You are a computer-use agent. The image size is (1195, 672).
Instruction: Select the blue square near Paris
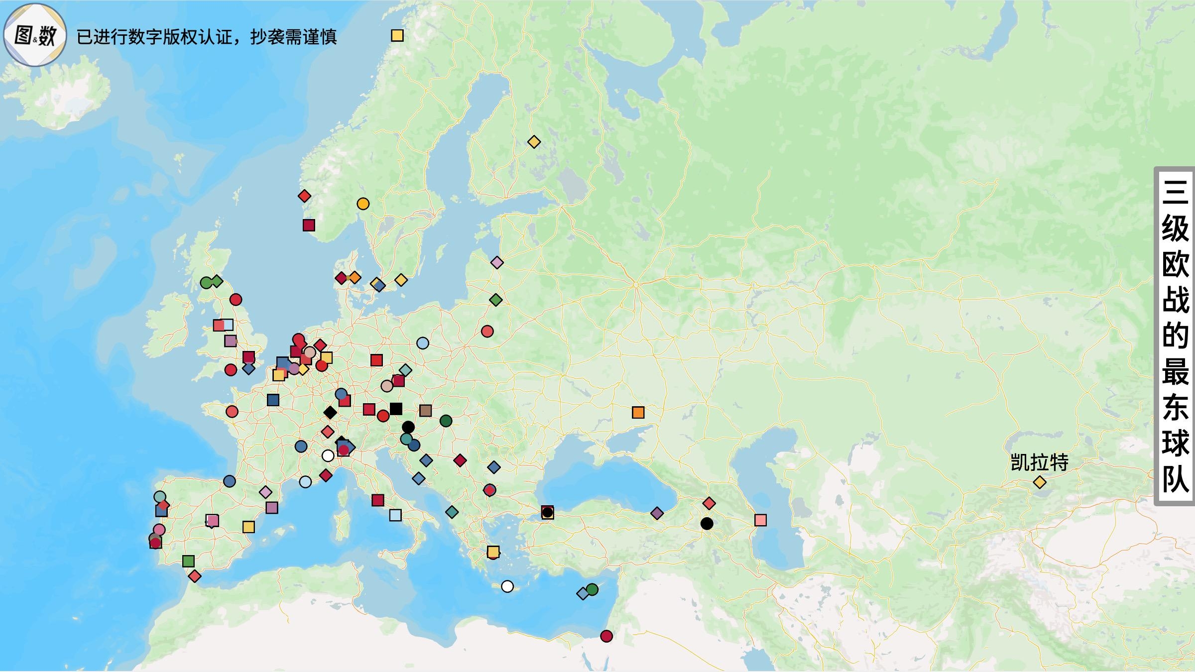273,400
